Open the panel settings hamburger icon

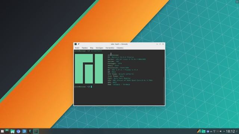point(237,131)
